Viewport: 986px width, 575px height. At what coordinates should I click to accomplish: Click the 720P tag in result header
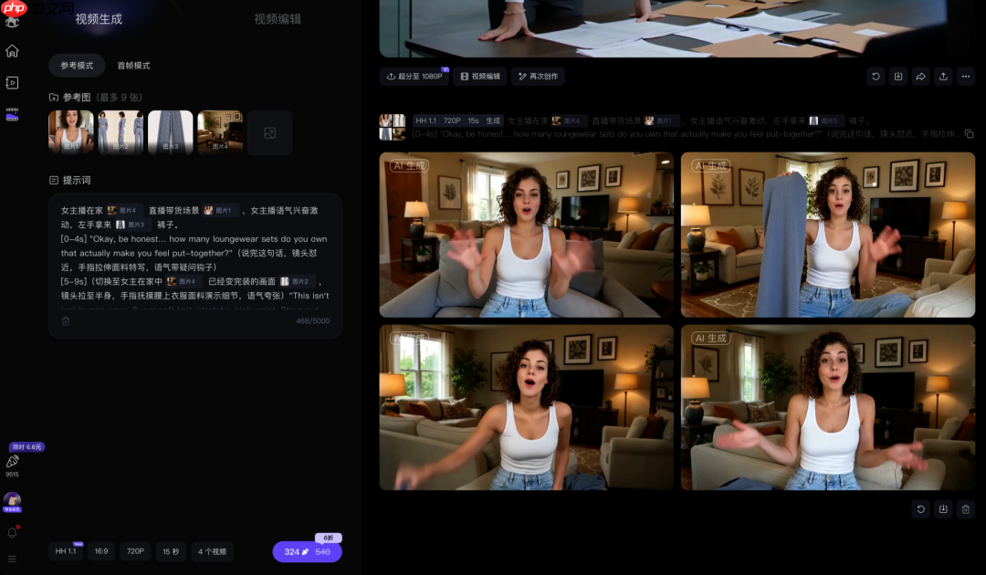[x=452, y=120]
